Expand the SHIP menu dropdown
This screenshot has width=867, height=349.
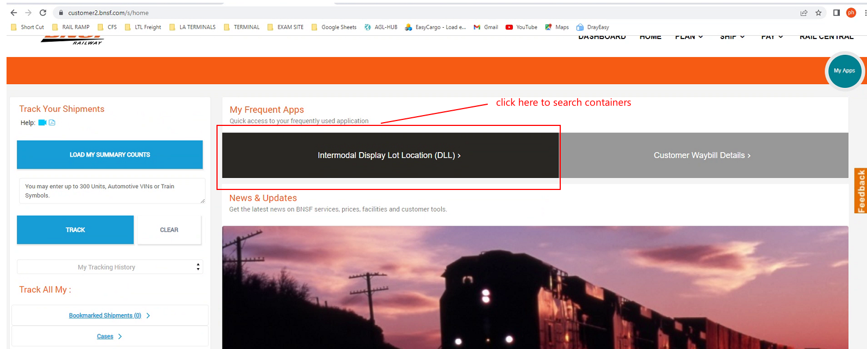coord(732,37)
